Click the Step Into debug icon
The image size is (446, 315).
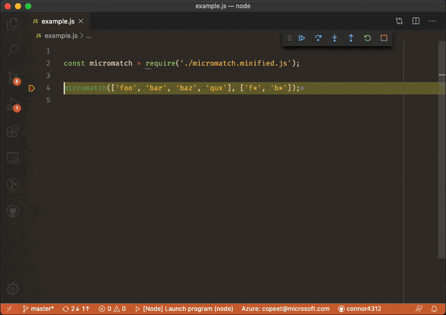pos(335,37)
